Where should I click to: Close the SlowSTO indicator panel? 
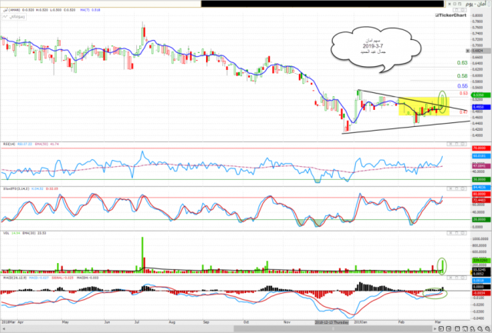click(x=450, y=188)
